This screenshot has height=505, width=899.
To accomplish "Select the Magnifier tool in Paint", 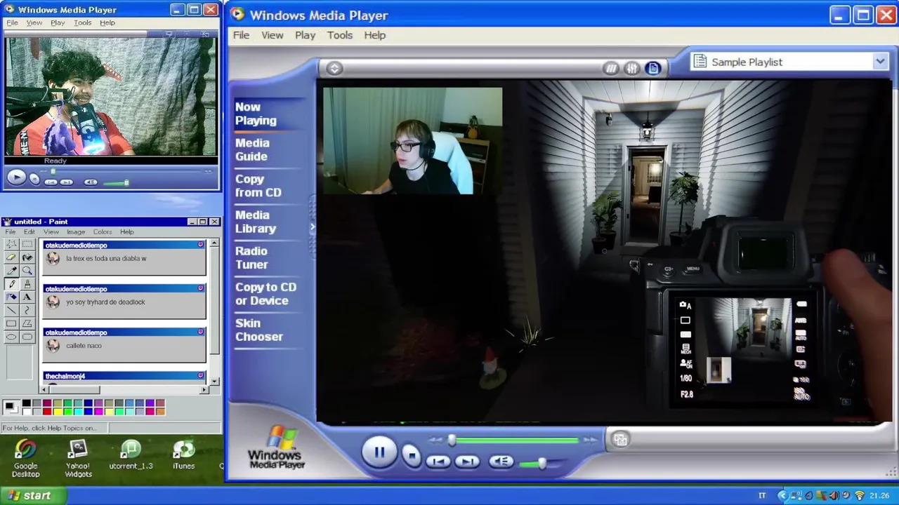I will tap(27, 271).
